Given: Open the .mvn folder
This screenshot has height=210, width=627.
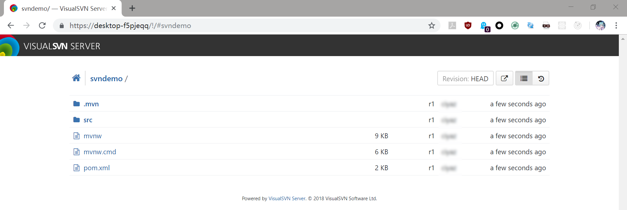Looking at the screenshot, I should tap(91, 104).
